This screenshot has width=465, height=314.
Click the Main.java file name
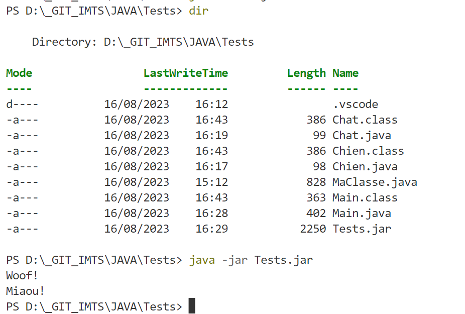pyautogui.click(x=362, y=214)
